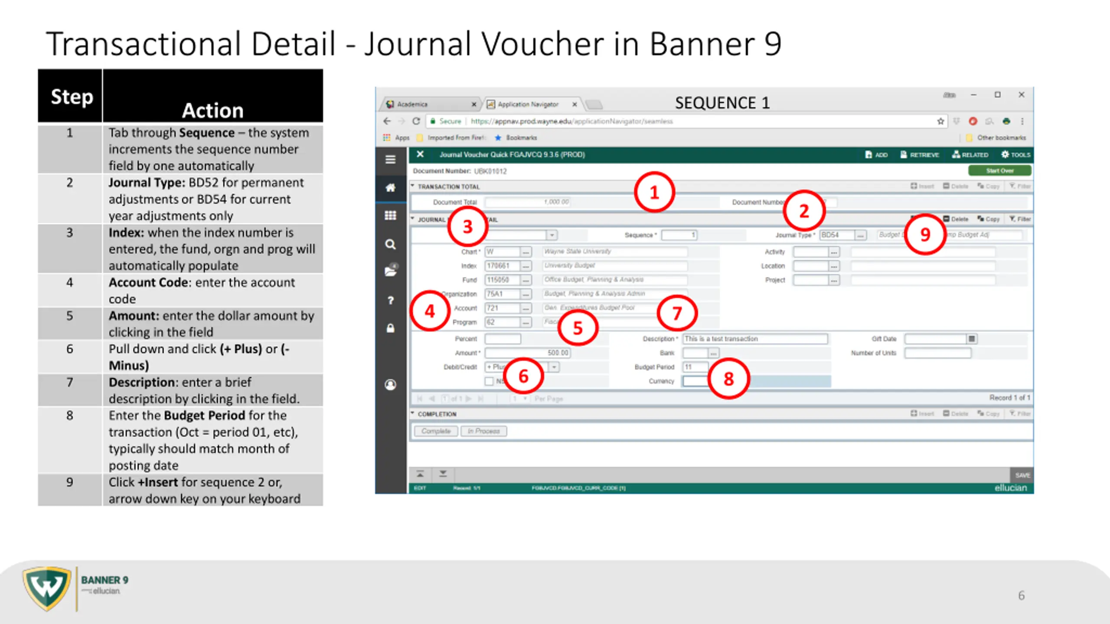Click the SAVE button

coord(1022,475)
